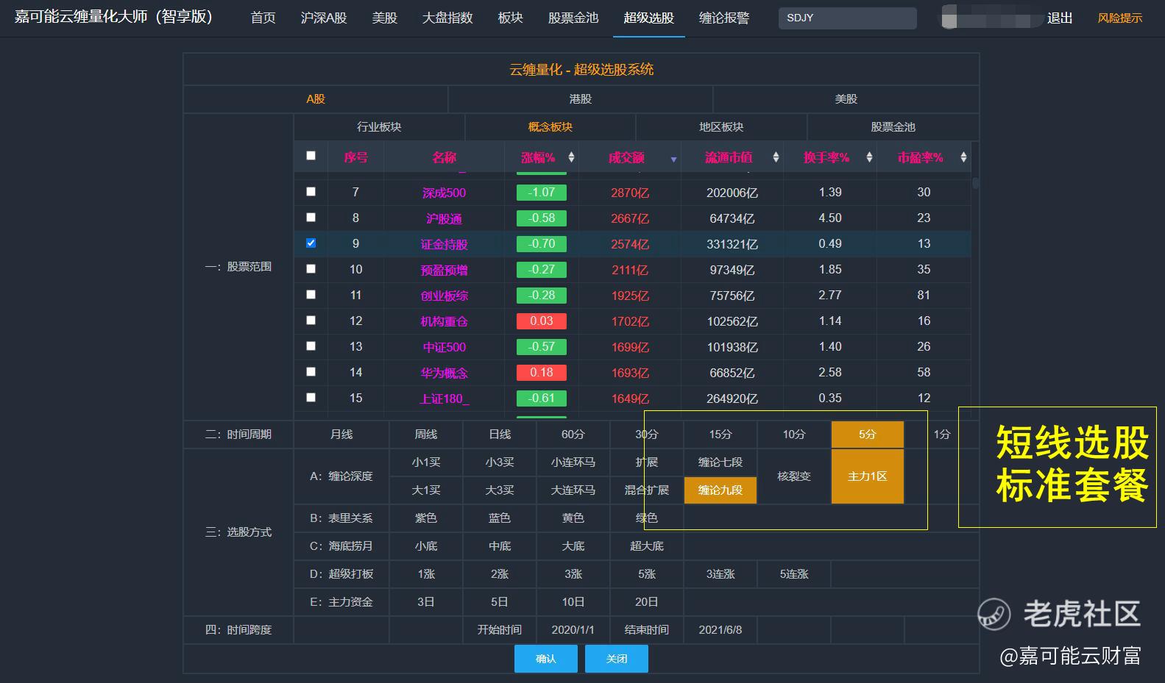Toggle the select-all checkbox in the table header
Viewport: 1165px width, 683px height.
[x=311, y=156]
